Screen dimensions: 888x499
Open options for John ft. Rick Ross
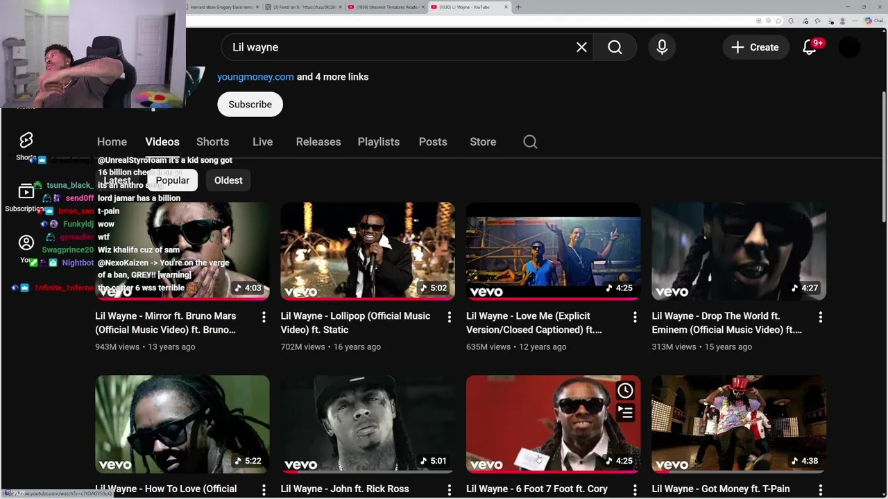449,490
